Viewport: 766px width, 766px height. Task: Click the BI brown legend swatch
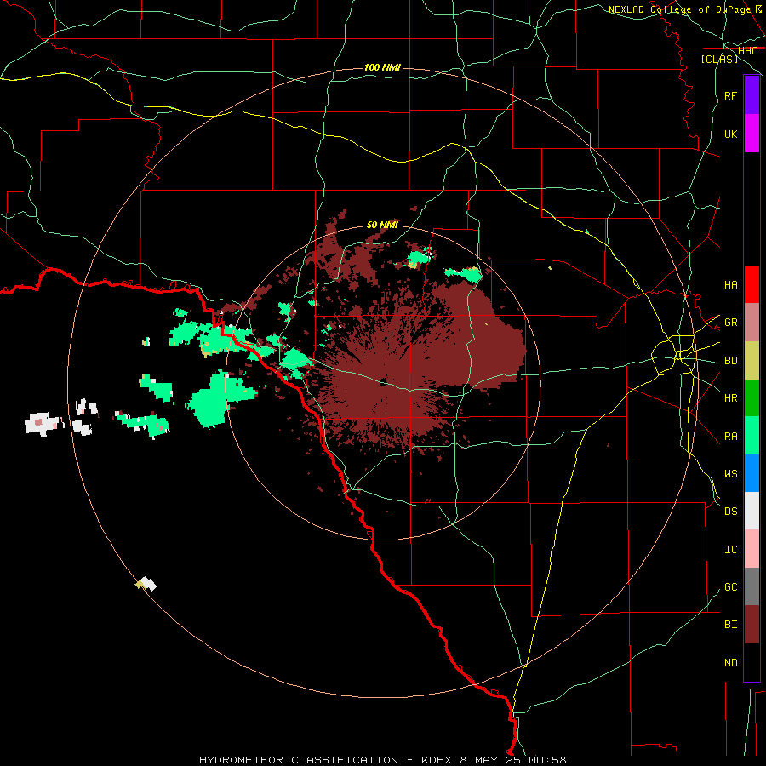click(x=752, y=625)
